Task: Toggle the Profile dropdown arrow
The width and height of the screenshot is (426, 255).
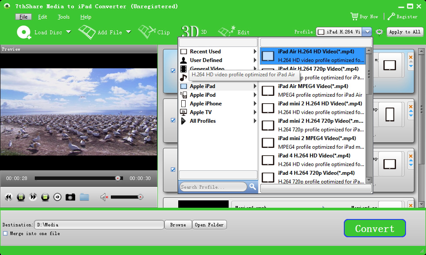Action: (x=367, y=32)
